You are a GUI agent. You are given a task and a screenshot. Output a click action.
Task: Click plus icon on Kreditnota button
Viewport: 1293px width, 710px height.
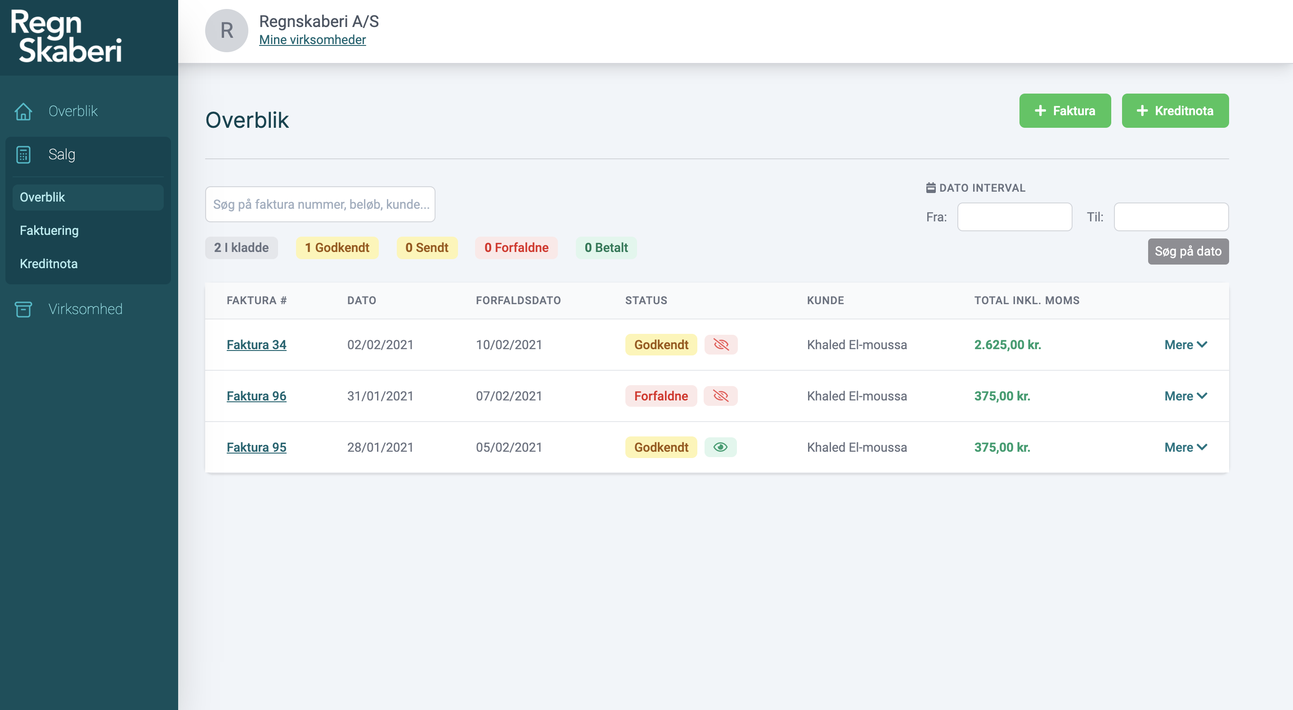[1142, 111]
